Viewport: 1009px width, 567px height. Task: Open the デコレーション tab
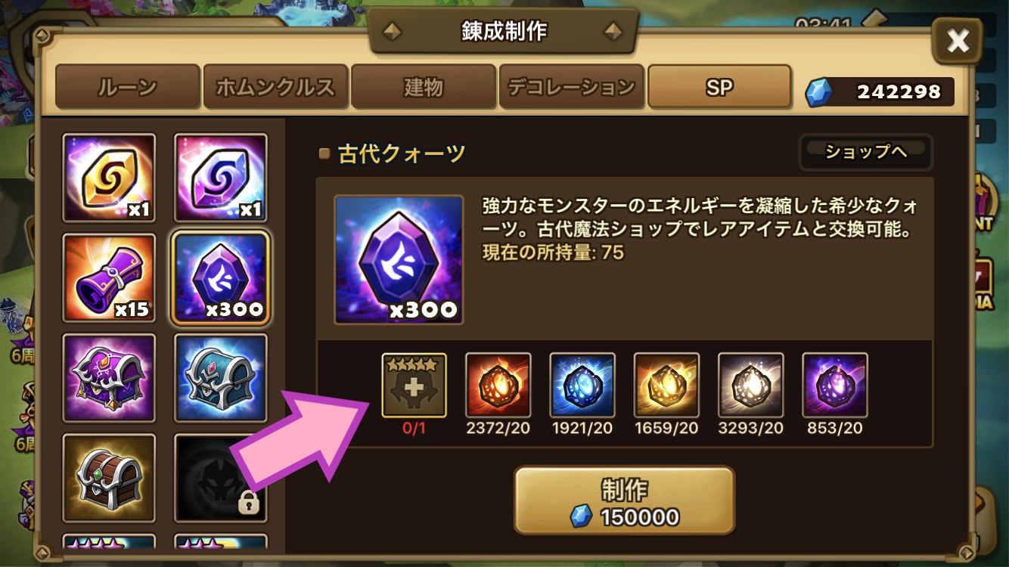click(x=571, y=87)
